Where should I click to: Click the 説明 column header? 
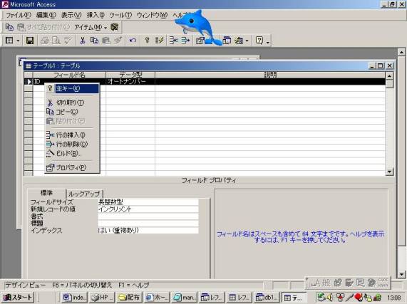(270, 75)
